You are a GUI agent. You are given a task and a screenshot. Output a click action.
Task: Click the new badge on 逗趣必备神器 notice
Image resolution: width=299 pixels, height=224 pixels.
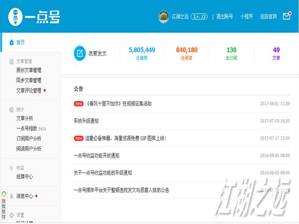78,138
